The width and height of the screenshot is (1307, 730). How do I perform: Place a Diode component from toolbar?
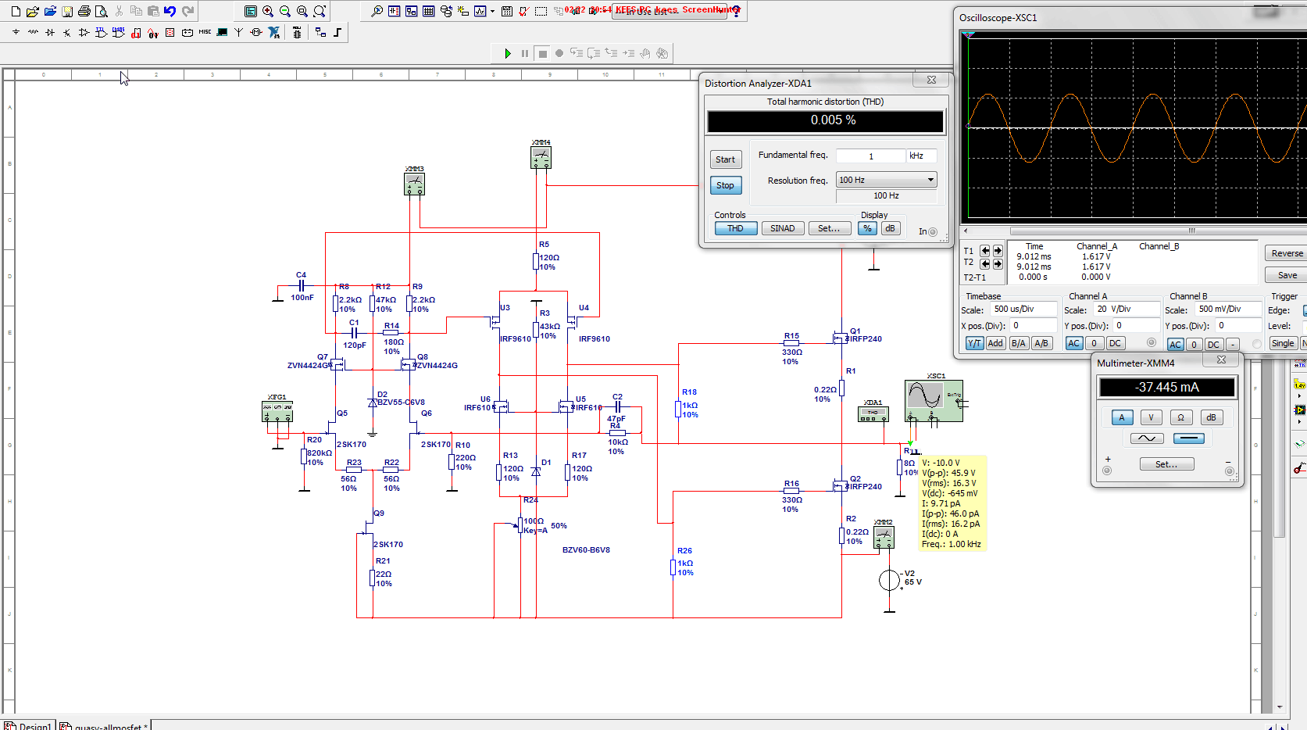tap(50, 32)
